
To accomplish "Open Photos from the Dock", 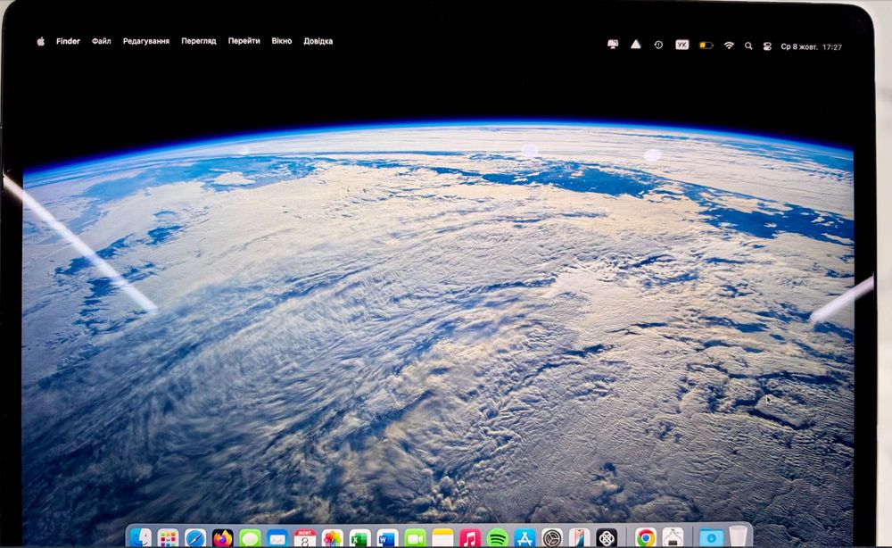I will point(332,538).
